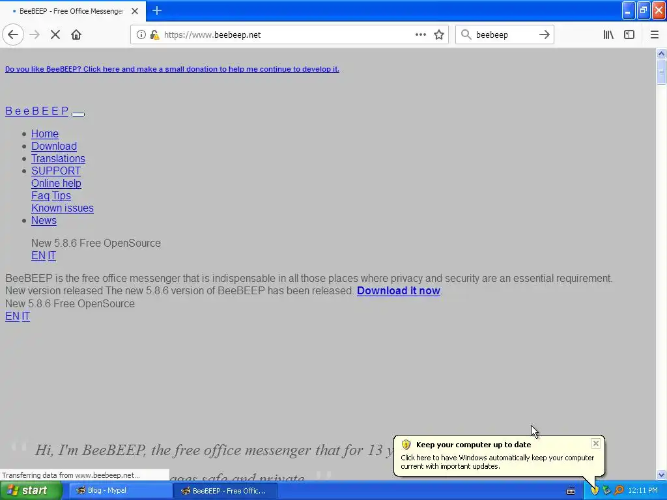Click the vertical scrollbar thumb
Viewport: 667px width, 500px height.
661,72
